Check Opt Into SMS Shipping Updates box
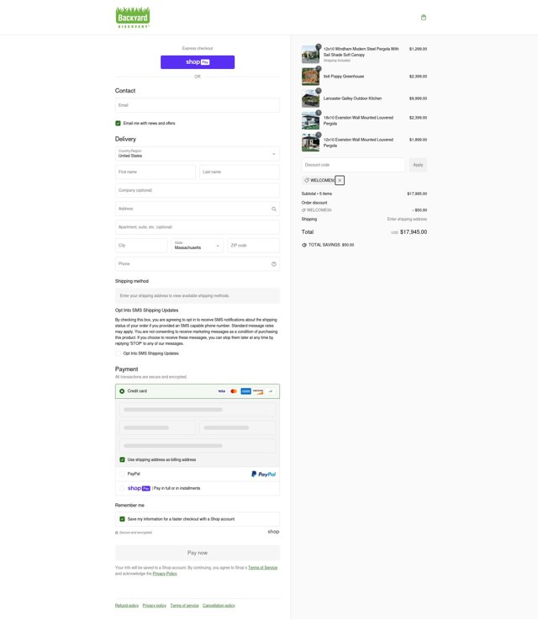Image resolution: width=538 pixels, height=642 pixels. (x=118, y=353)
